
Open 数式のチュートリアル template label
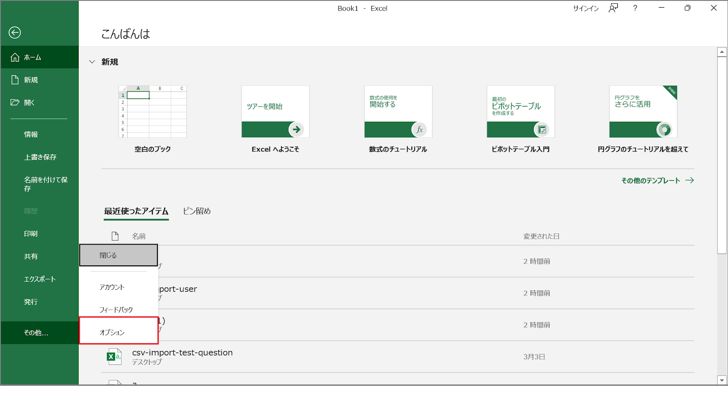(x=398, y=150)
